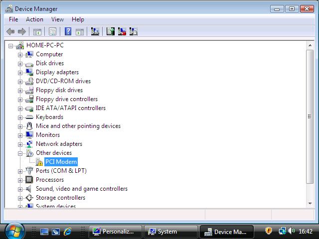Viewport: 319px width, 239px height.
Task: Select HOME-PC-PC root label
Action: tap(45, 45)
